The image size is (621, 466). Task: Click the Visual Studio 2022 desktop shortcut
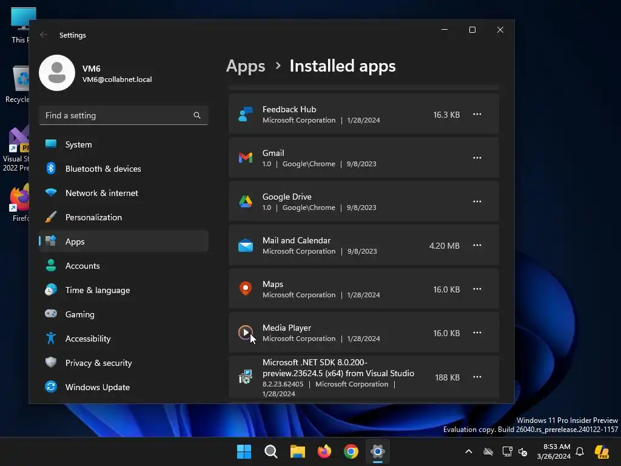(16, 149)
